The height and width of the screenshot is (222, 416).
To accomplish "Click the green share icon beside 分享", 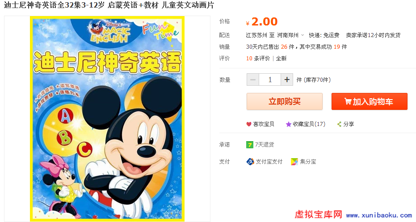I will (x=339, y=124).
